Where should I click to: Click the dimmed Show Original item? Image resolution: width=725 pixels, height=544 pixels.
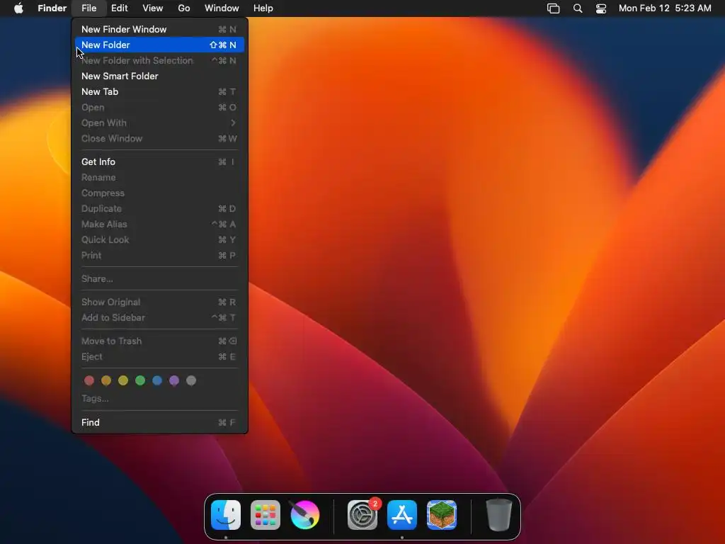(159, 302)
